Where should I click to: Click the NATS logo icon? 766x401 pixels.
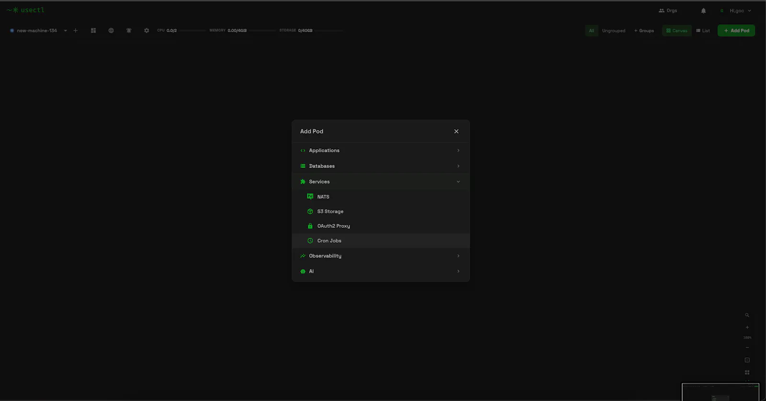coord(310,197)
